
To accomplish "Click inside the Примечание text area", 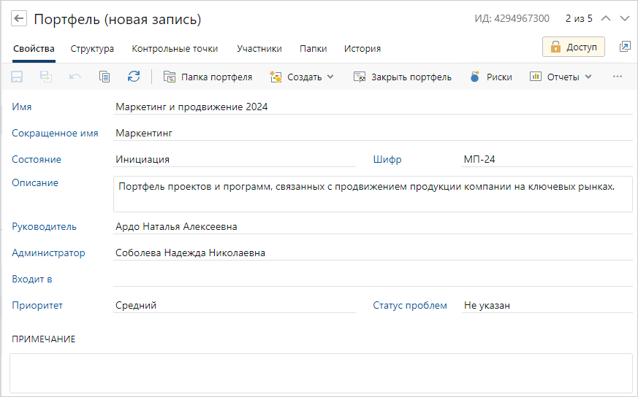I will pos(321,373).
